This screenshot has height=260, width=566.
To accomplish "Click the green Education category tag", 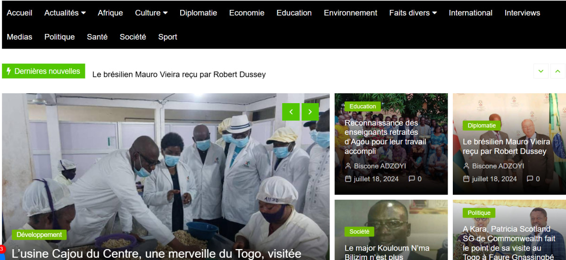I will [363, 106].
